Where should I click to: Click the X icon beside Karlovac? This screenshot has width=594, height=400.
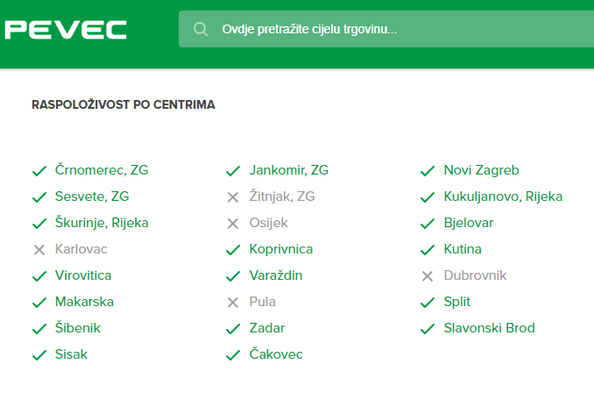coord(39,249)
